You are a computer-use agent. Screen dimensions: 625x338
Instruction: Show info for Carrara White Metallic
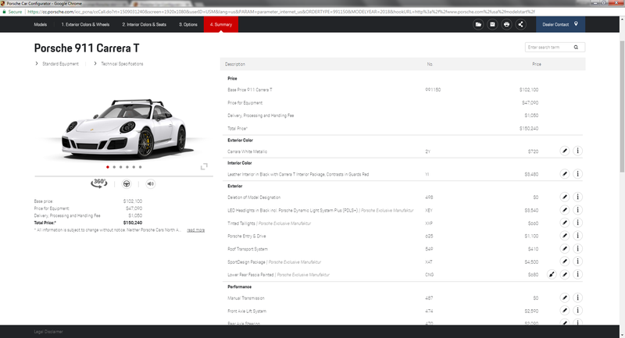[577, 151]
